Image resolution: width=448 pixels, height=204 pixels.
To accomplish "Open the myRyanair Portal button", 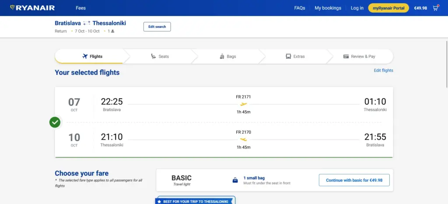I will (x=388, y=8).
